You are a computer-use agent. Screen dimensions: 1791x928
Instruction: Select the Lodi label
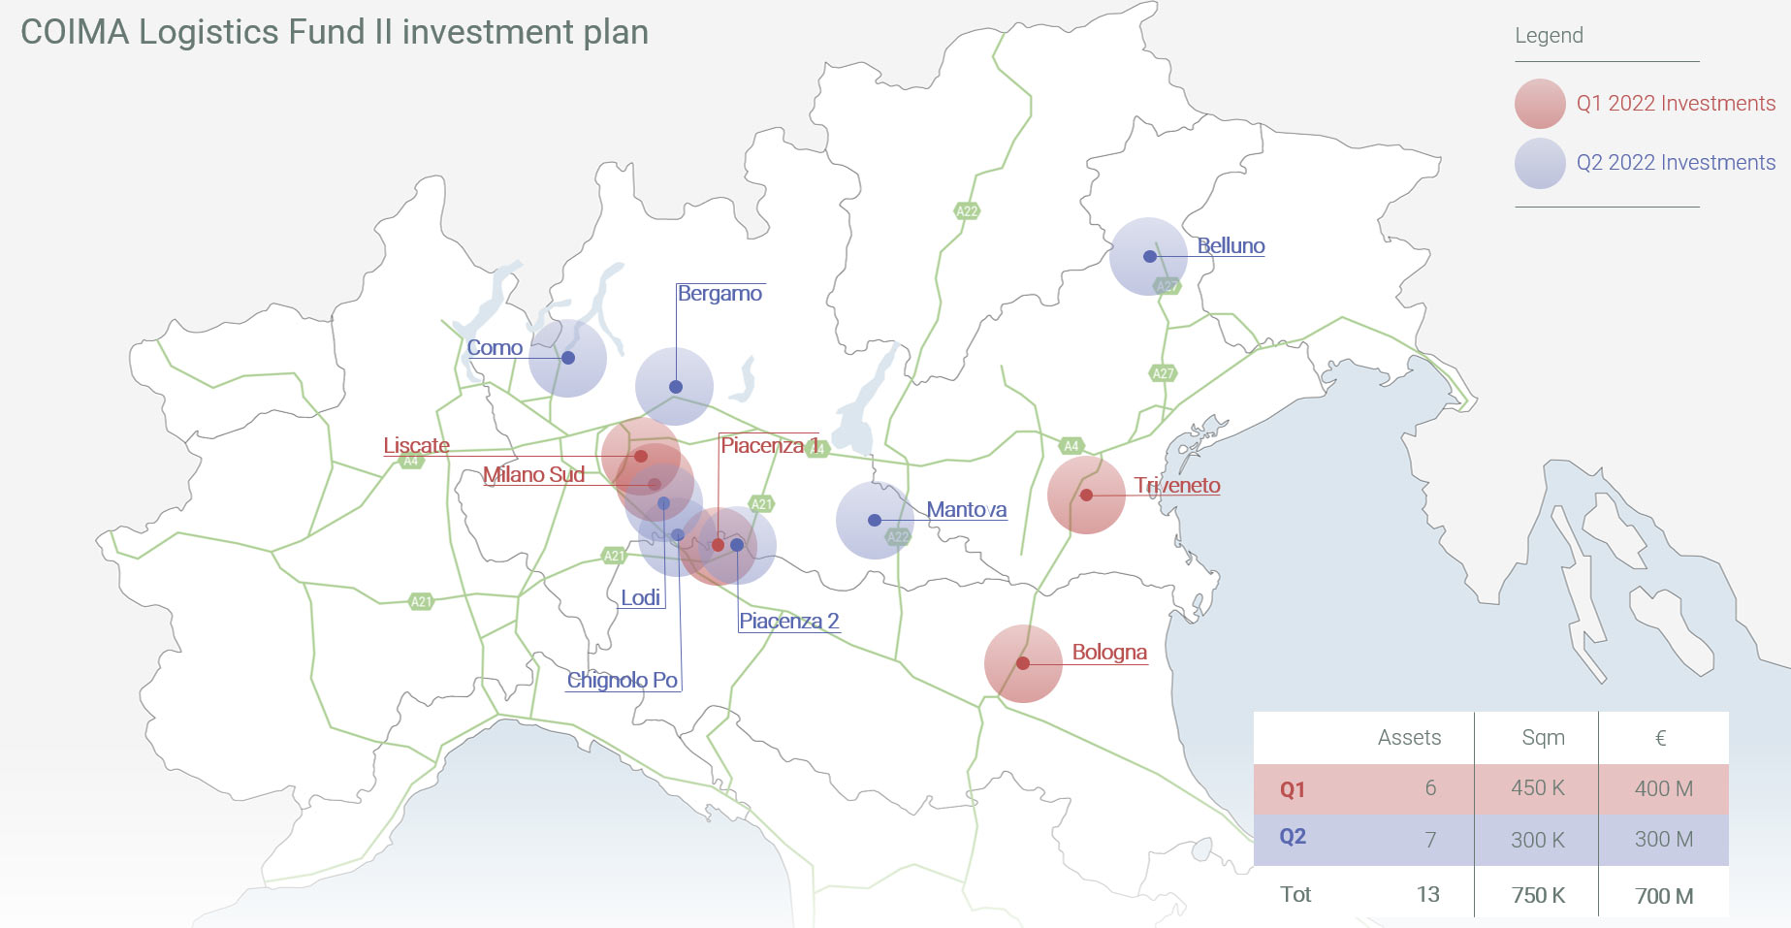(641, 597)
